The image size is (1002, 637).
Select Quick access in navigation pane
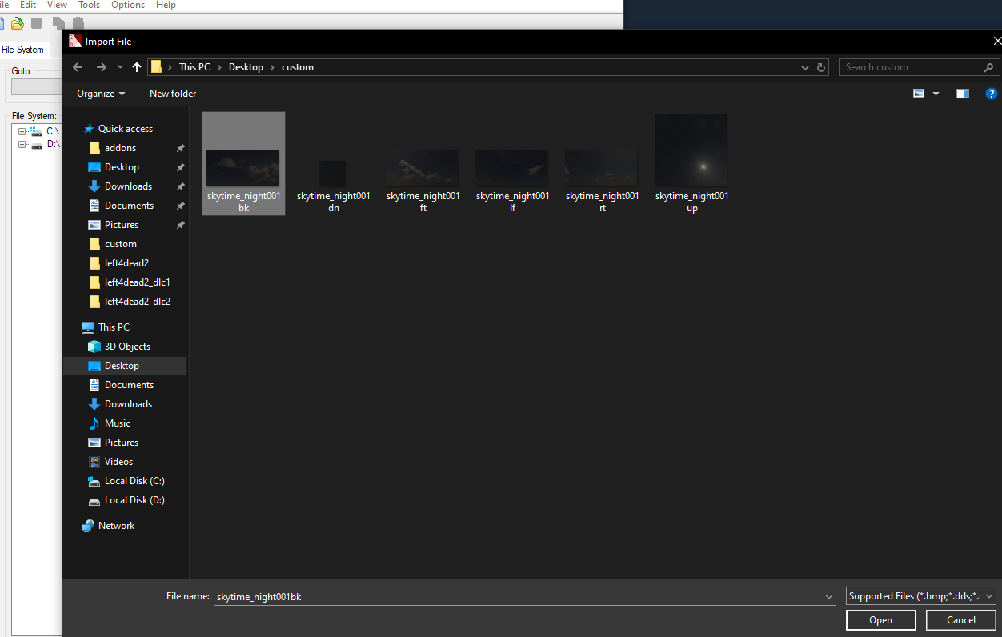click(x=125, y=129)
